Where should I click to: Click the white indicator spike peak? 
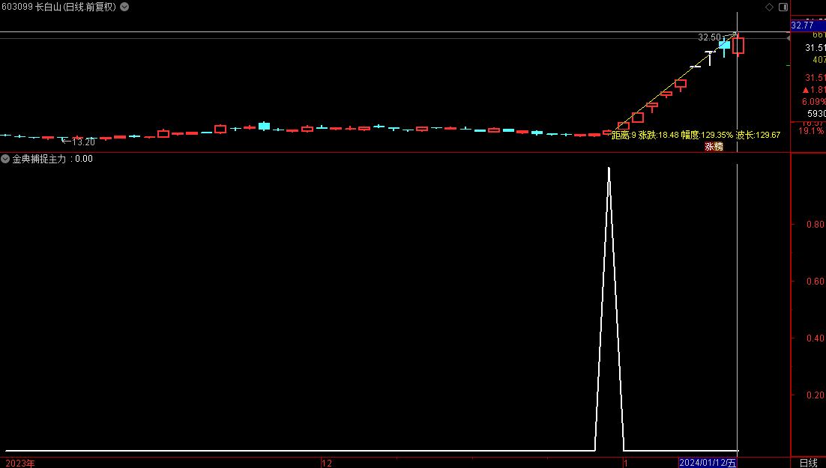click(609, 169)
